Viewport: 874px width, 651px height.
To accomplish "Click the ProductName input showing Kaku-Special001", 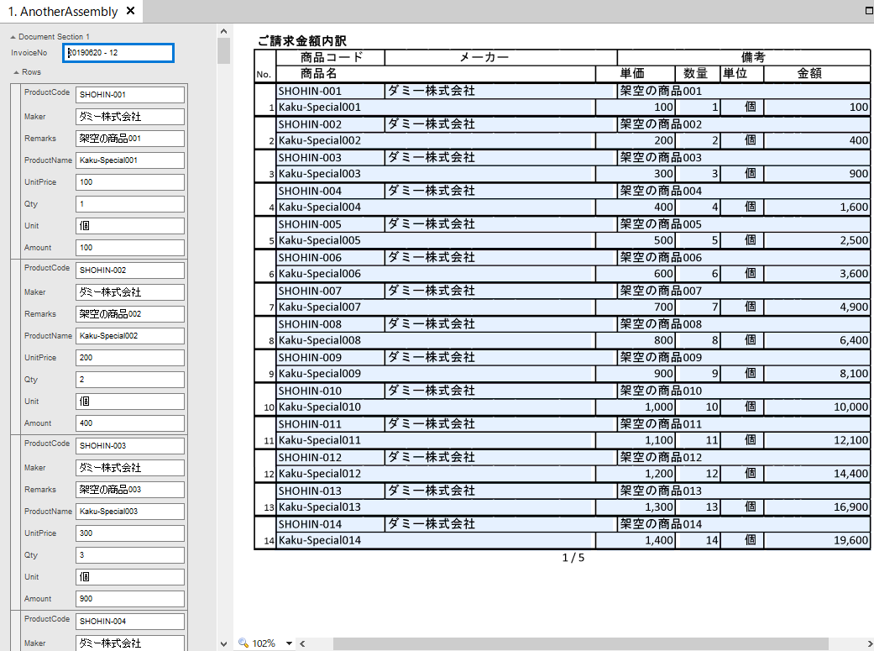I will [130, 160].
